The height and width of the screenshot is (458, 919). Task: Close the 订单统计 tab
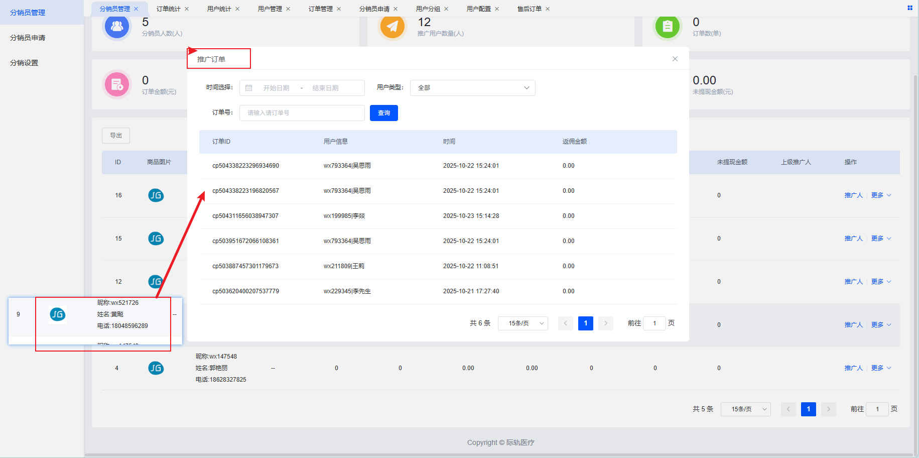coord(187,9)
